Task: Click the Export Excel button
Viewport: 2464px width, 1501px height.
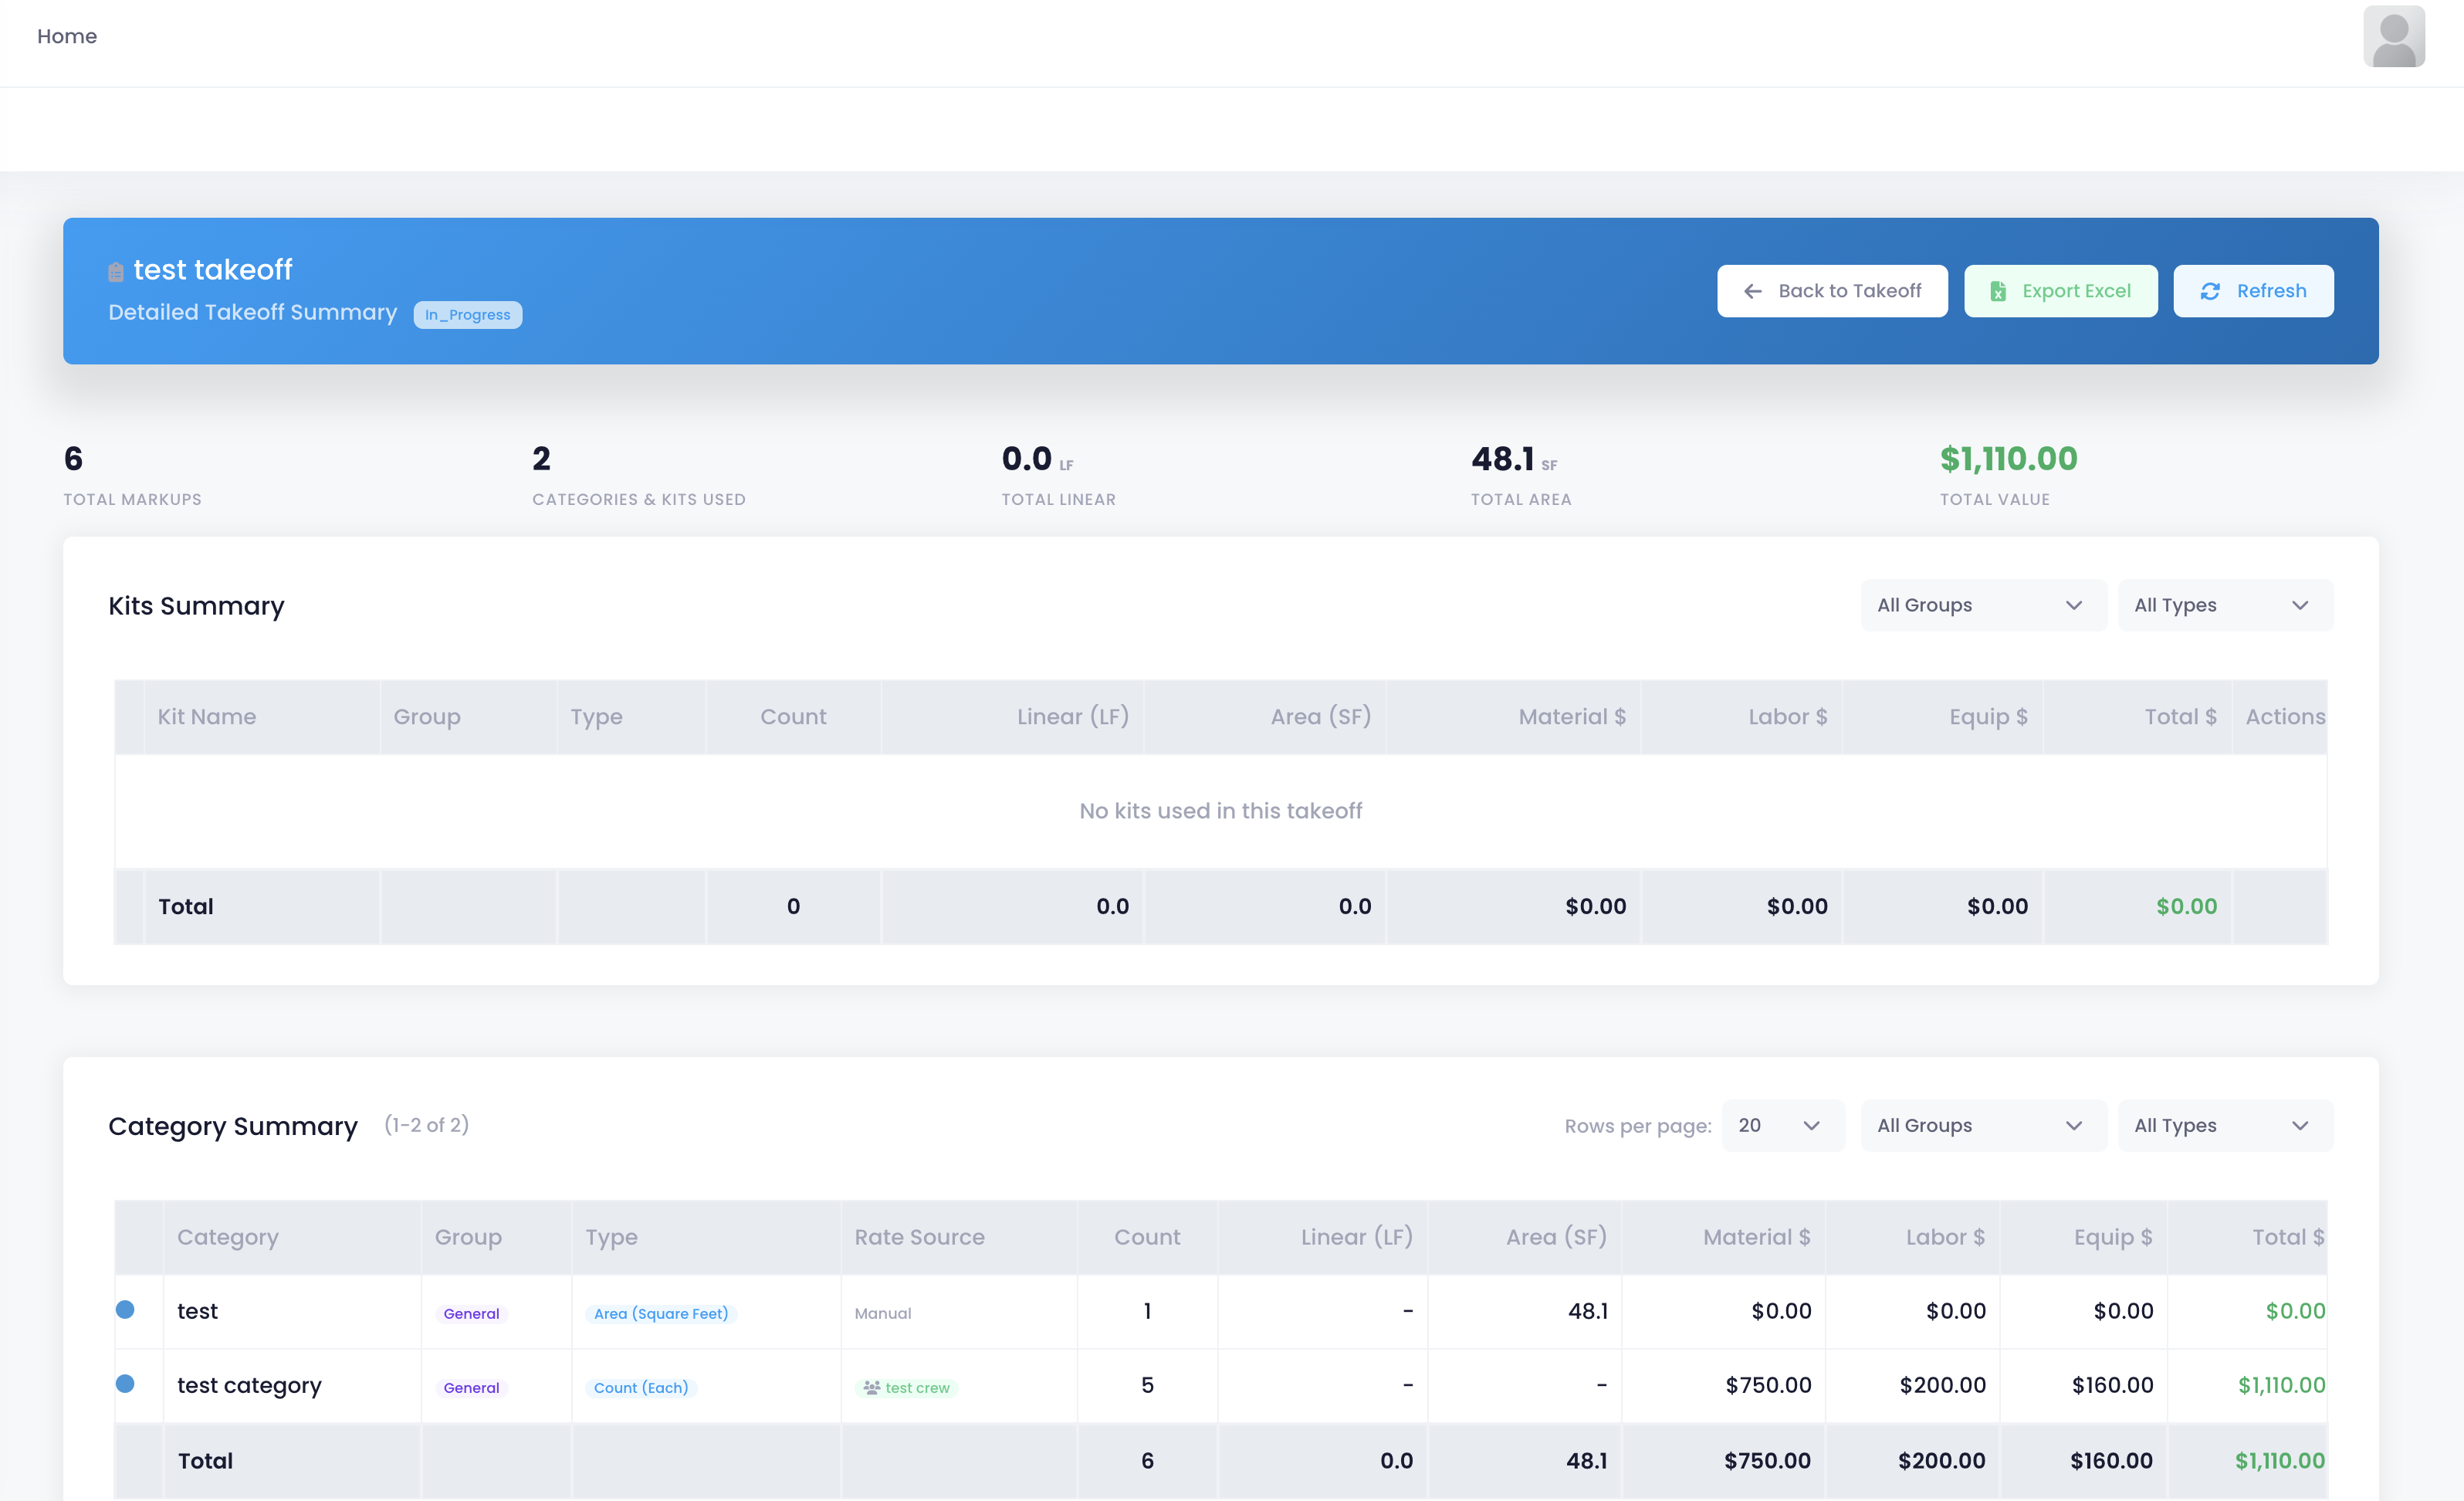Action: point(2060,291)
